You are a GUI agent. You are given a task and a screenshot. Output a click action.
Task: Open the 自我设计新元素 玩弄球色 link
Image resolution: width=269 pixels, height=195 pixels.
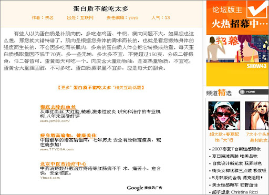pos(237,163)
